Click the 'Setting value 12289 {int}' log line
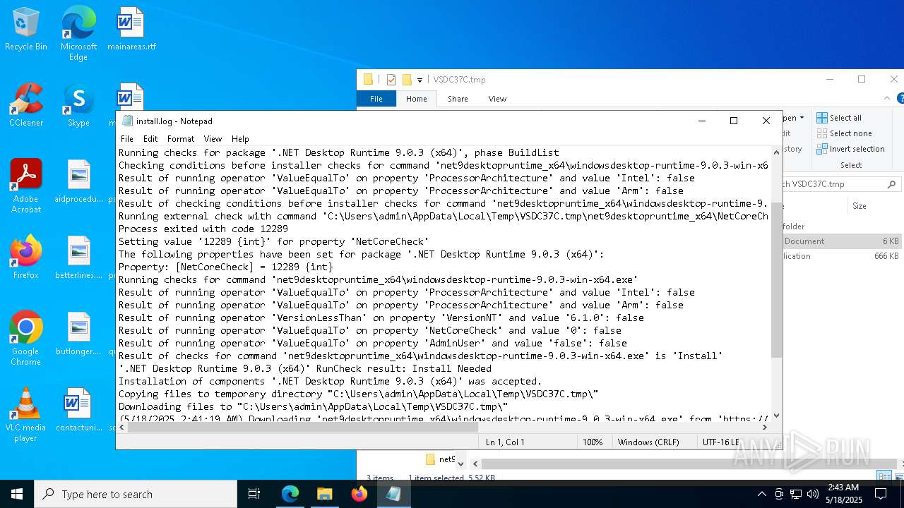The image size is (904, 508). pyautogui.click(x=273, y=241)
